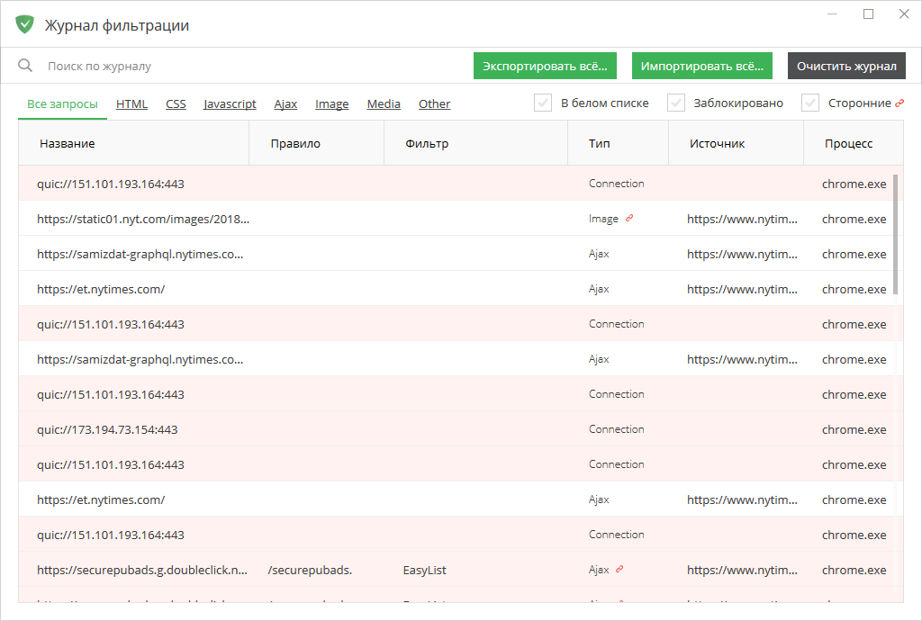The height and width of the screenshot is (621, 922).
Task: Focus the 'Поиск по журналу' search field
Action: 252,66
